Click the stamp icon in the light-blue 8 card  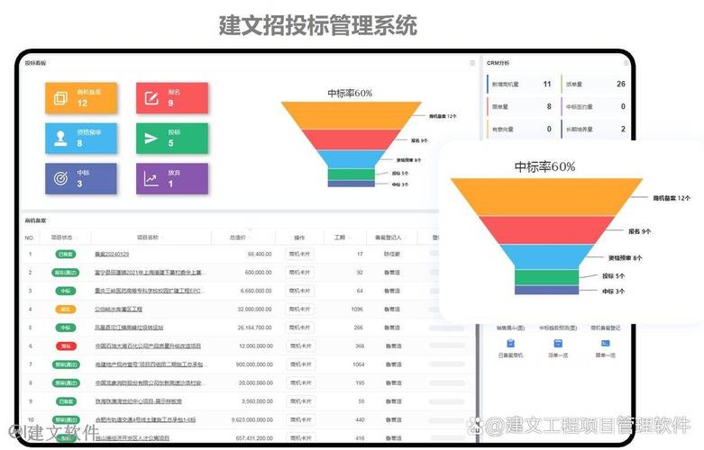(x=60, y=138)
